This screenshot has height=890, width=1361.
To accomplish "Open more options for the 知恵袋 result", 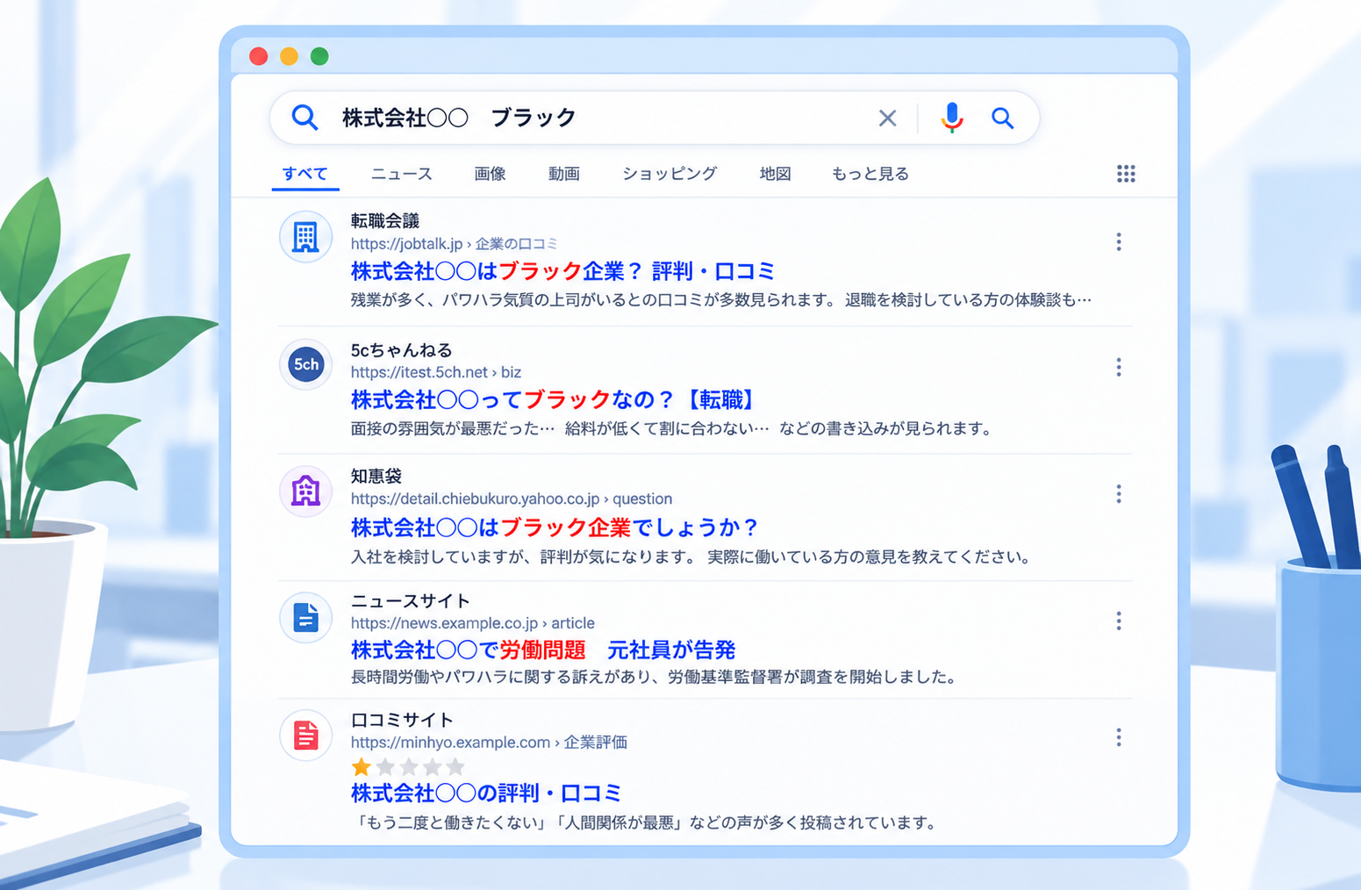I will pyautogui.click(x=1119, y=494).
